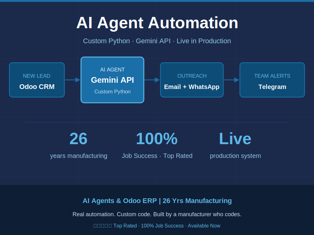
Task: Select the AI AGENT Gemini API box
Action: click(x=112, y=80)
